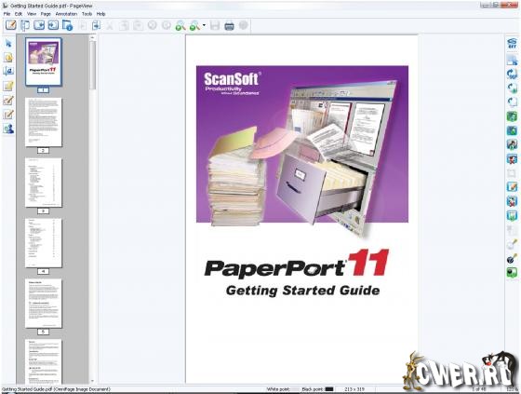Click the bottom green icon in right toolbar
This screenshot has width=521, height=394.
[x=512, y=273]
